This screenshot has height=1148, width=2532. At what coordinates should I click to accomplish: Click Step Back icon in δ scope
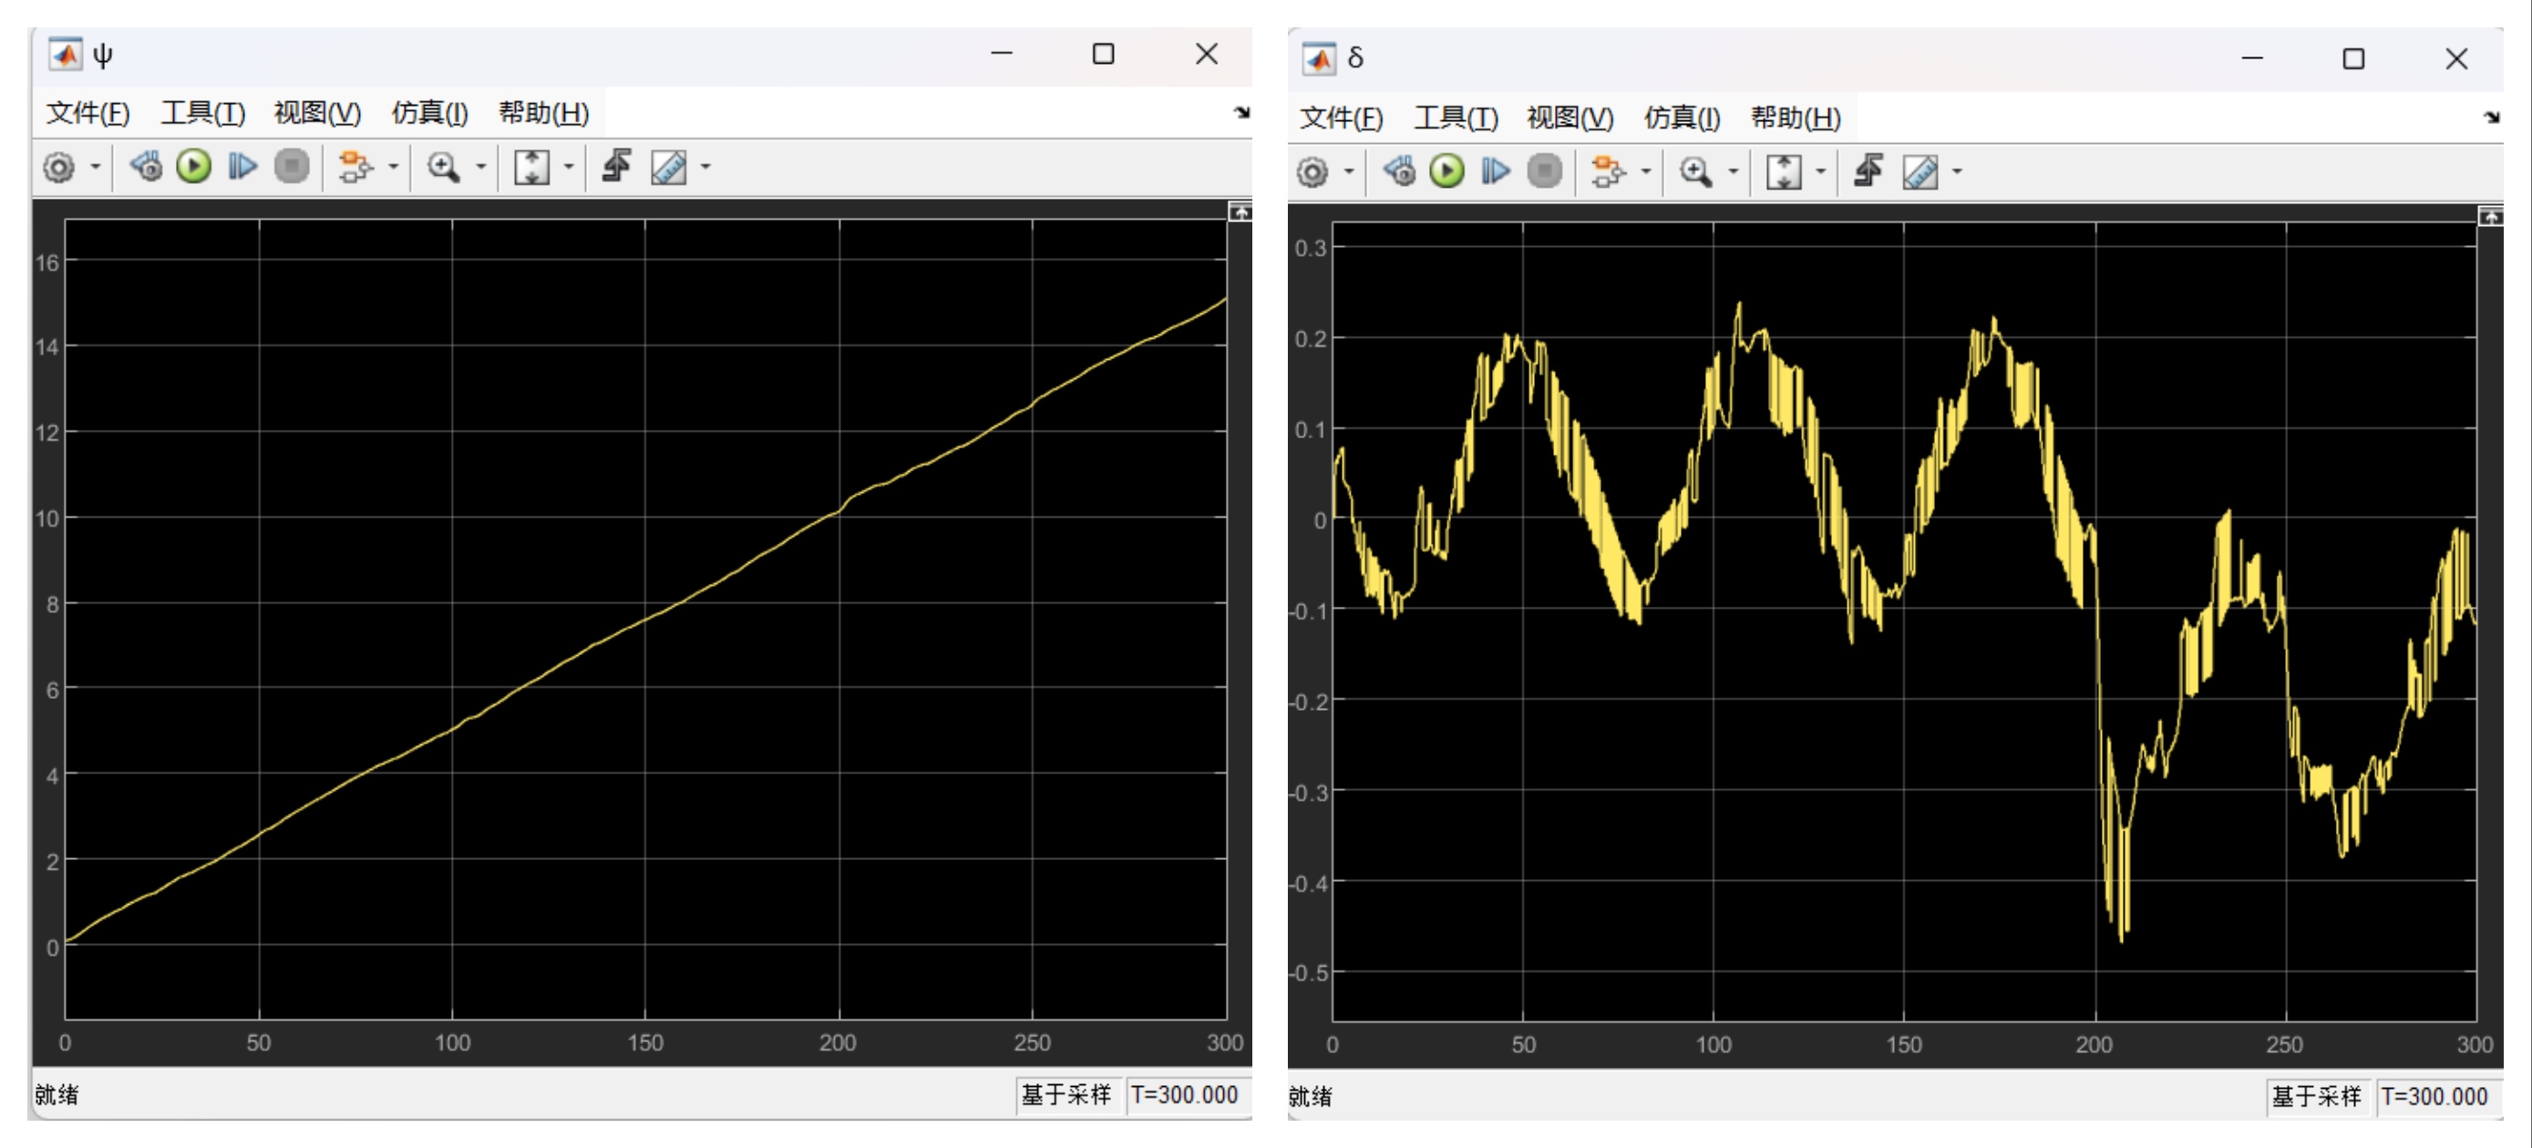1400,171
